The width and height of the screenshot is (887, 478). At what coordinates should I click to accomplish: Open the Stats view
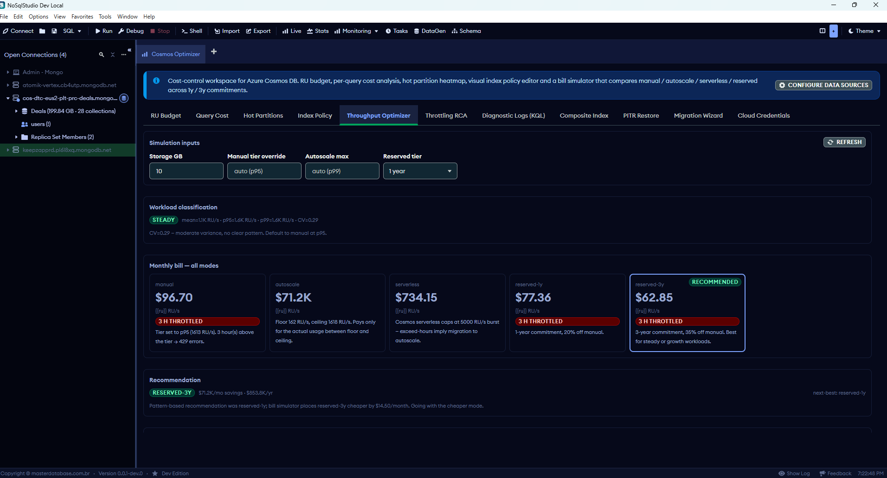coord(318,31)
